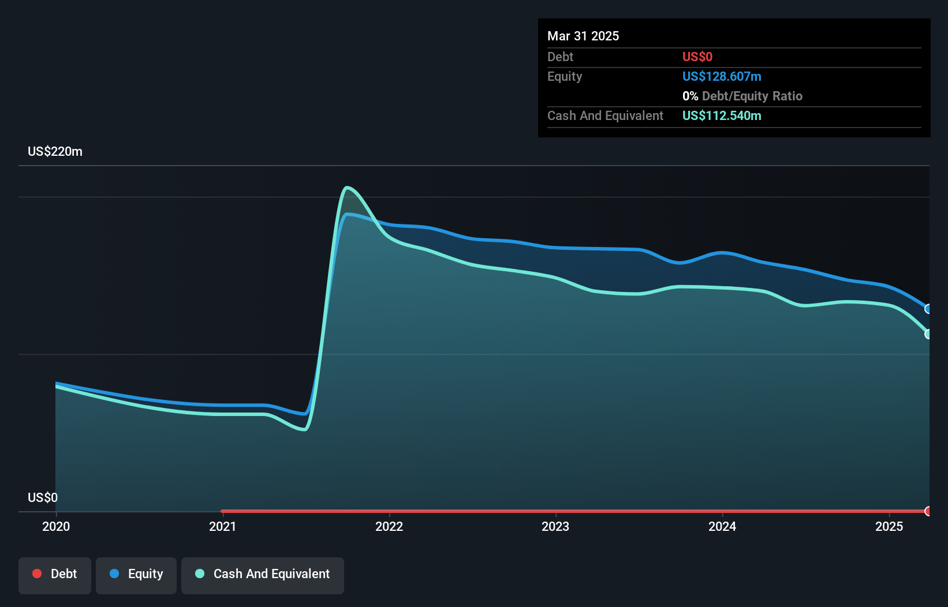Select the Equity endpoint marker on the chart
Image resolution: width=948 pixels, height=607 pixels.
point(928,309)
